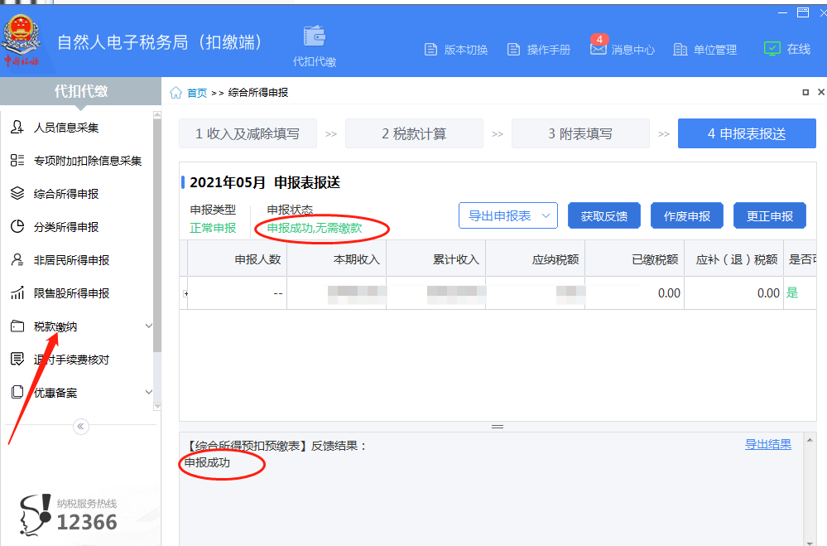This screenshot has height=546, width=827.
Task: Click the 退付手续费核对 checklist icon
Action: 17,359
